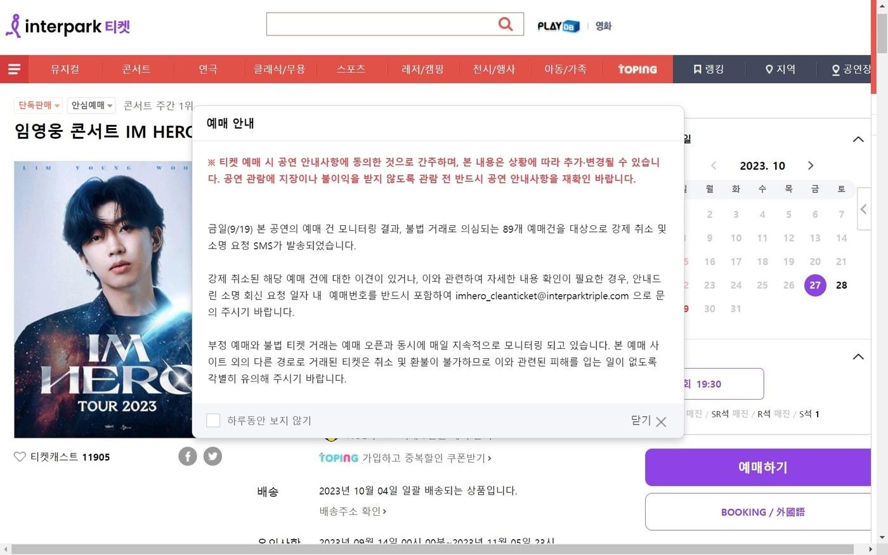This screenshot has width=888, height=555.
Task: Share the concert via the Facebook icon
Action: (188, 456)
